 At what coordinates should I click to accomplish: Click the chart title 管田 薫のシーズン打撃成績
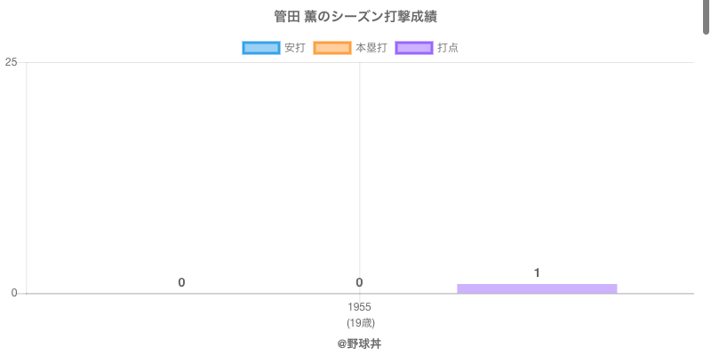click(x=355, y=17)
